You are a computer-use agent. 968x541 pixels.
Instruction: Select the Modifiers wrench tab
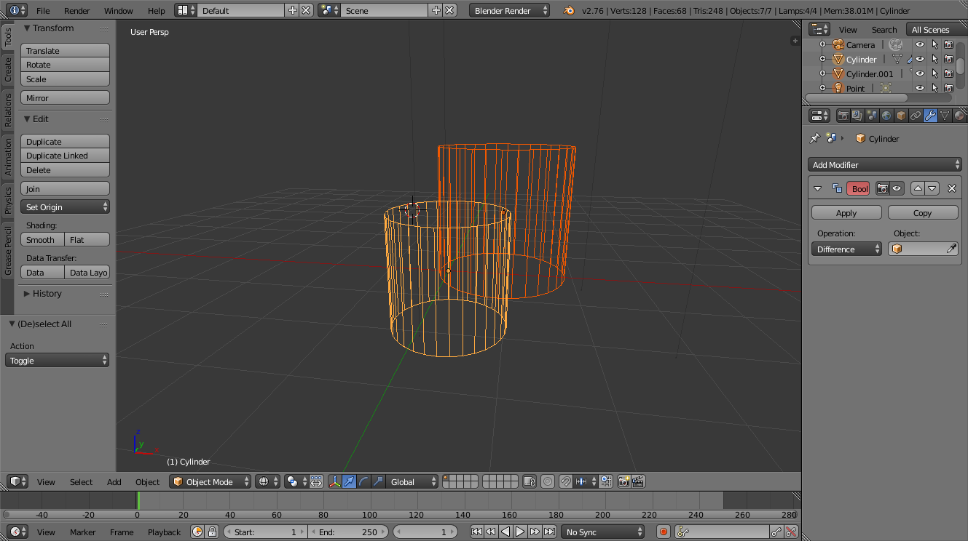pyautogui.click(x=930, y=115)
